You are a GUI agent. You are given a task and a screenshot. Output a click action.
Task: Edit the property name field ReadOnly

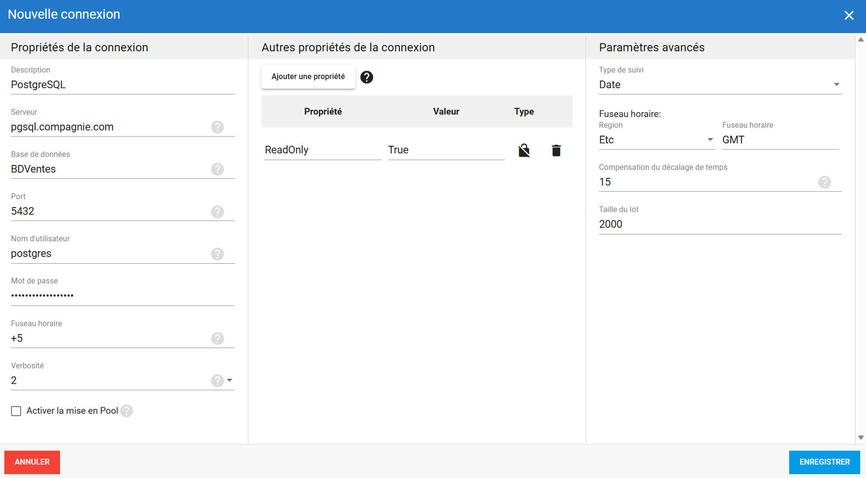coord(323,150)
